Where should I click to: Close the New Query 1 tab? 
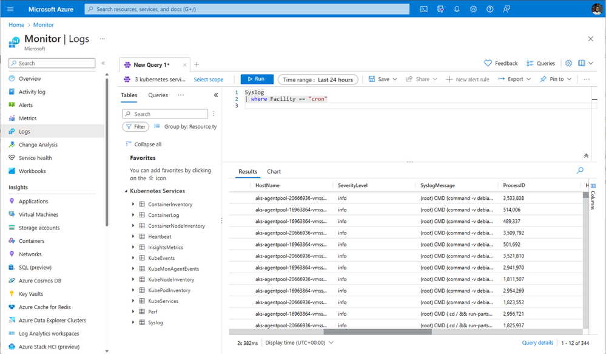185,65
